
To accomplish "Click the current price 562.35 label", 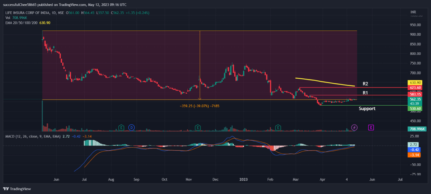I will click(415, 99).
